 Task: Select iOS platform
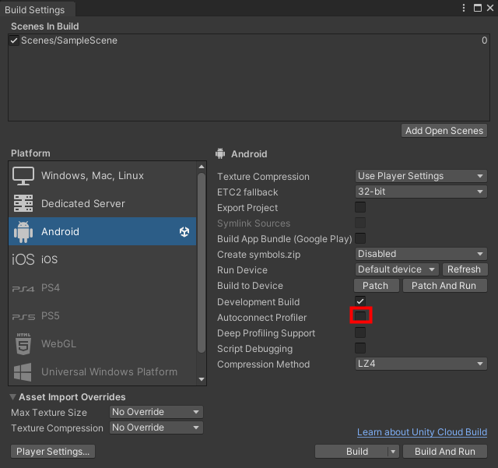pyautogui.click(x=103, y=259)
